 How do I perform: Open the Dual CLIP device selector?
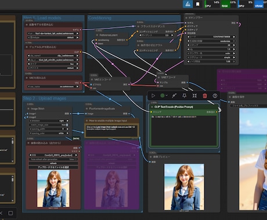pos(53,68)
